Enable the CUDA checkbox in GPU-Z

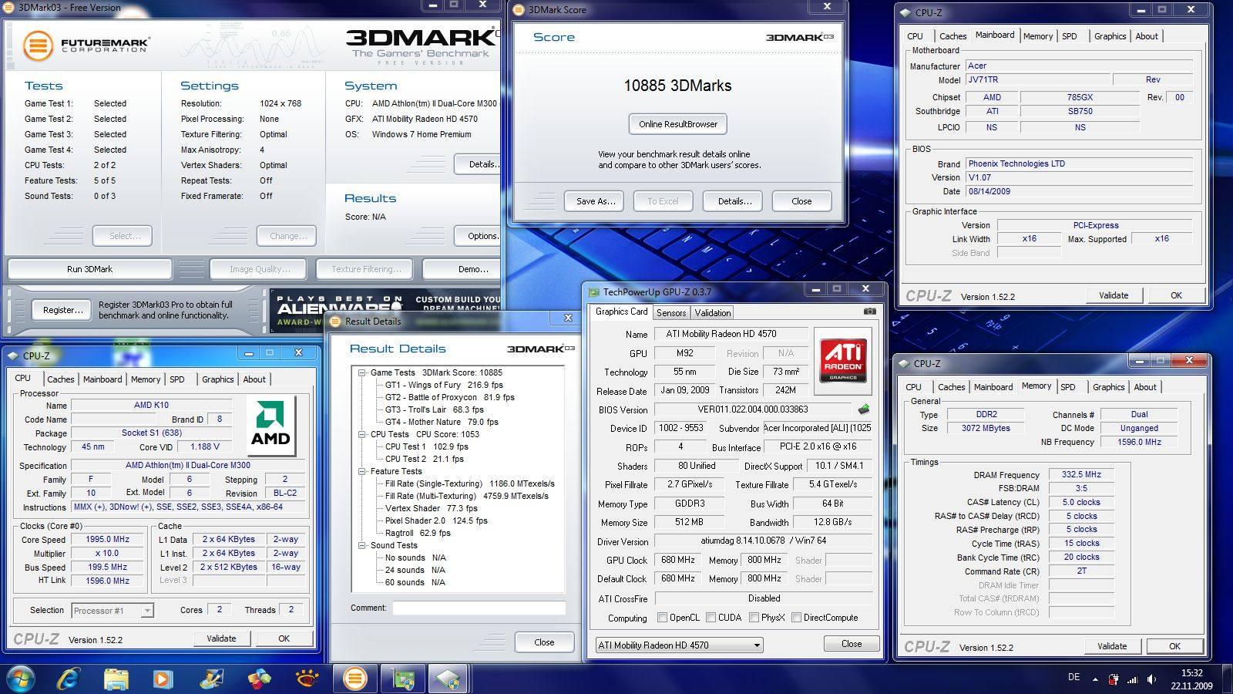(711, 618)
